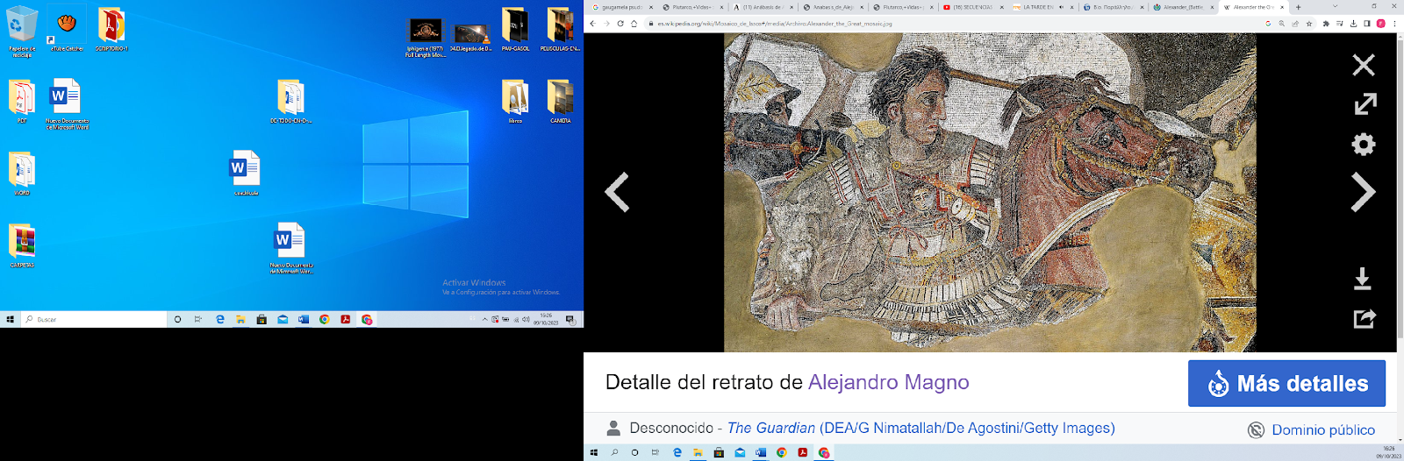Screen dimensions: 1404x461
Task: Select libros desktop folder
Action: pos(515,102)
